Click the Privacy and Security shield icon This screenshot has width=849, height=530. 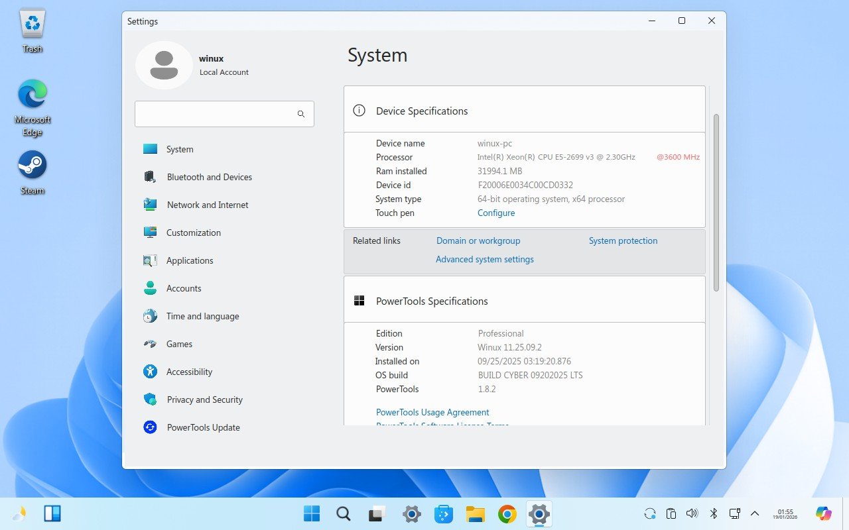tap(151, 399)
